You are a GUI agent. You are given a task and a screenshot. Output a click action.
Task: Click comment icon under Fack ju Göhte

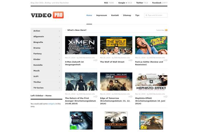point(166,60)
